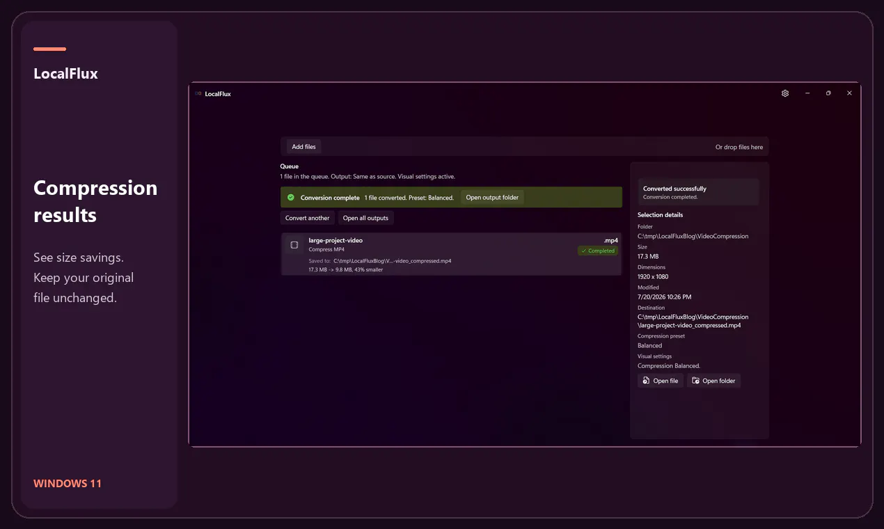Click the destination large-project-video_compressed.mp4 path

pos(693,321)
